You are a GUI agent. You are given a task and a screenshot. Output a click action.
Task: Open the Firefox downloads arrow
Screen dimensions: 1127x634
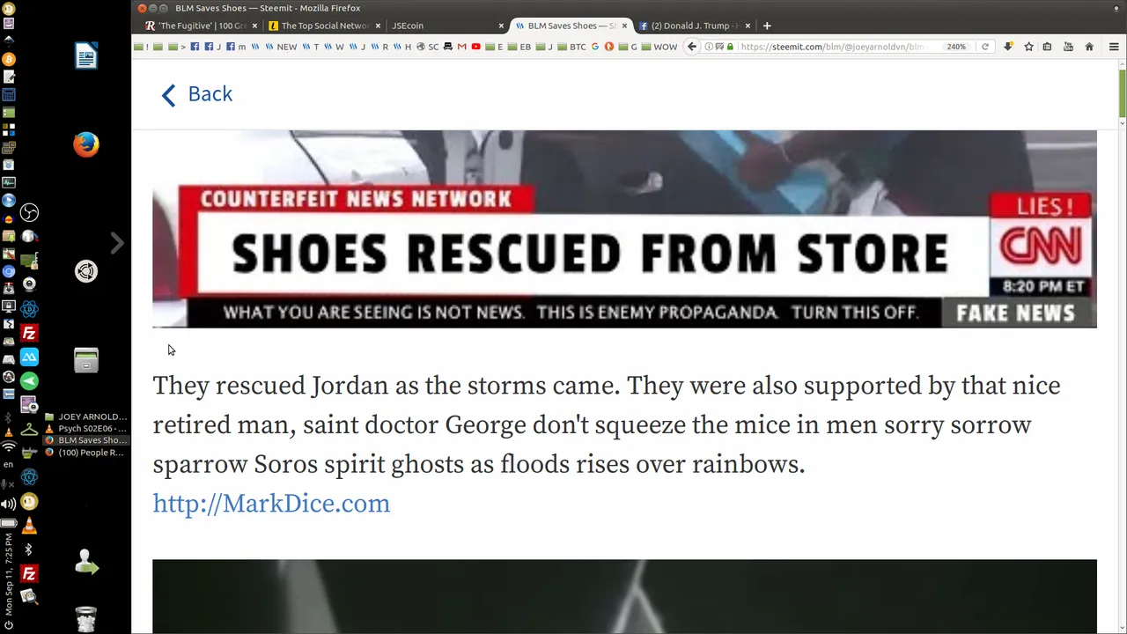1008,47
